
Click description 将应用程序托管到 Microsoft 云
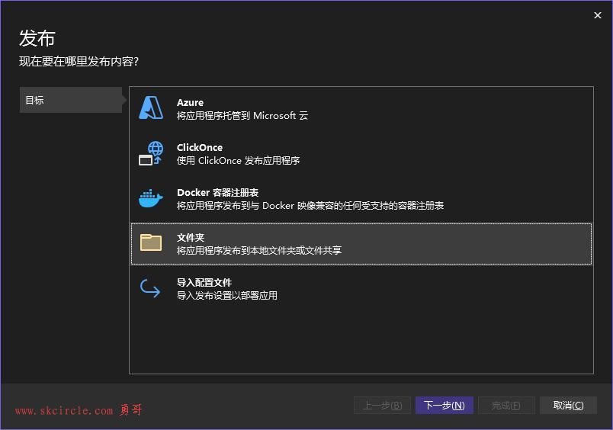click(242, 116)
